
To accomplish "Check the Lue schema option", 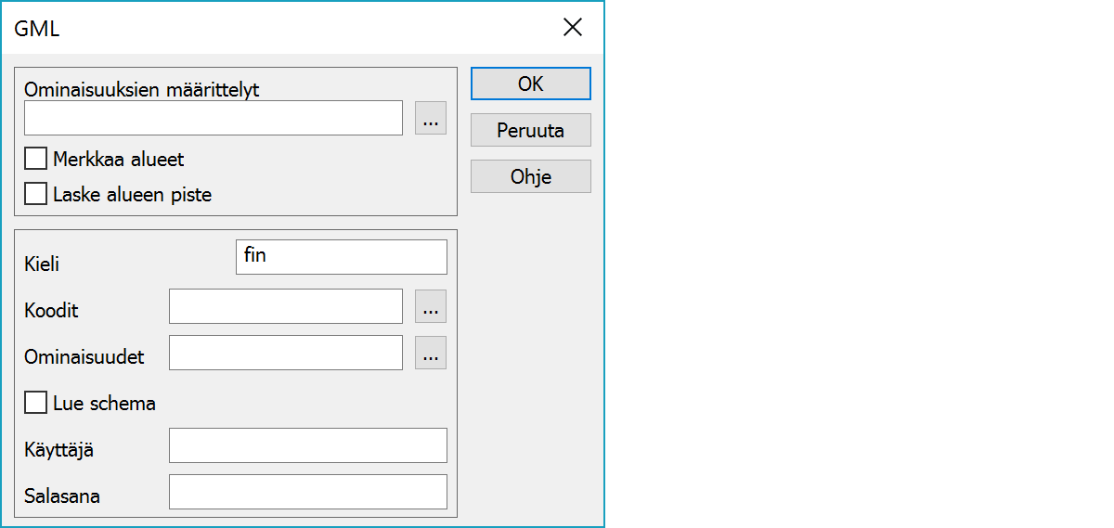I will pyautogui.click(x=36, y=404).
